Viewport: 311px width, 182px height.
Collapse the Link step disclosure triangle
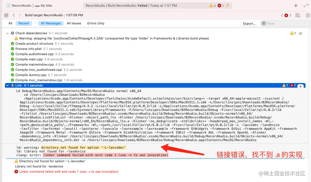tap(8, 85)
